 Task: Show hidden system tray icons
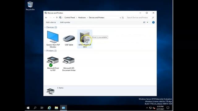pos(147,108)
